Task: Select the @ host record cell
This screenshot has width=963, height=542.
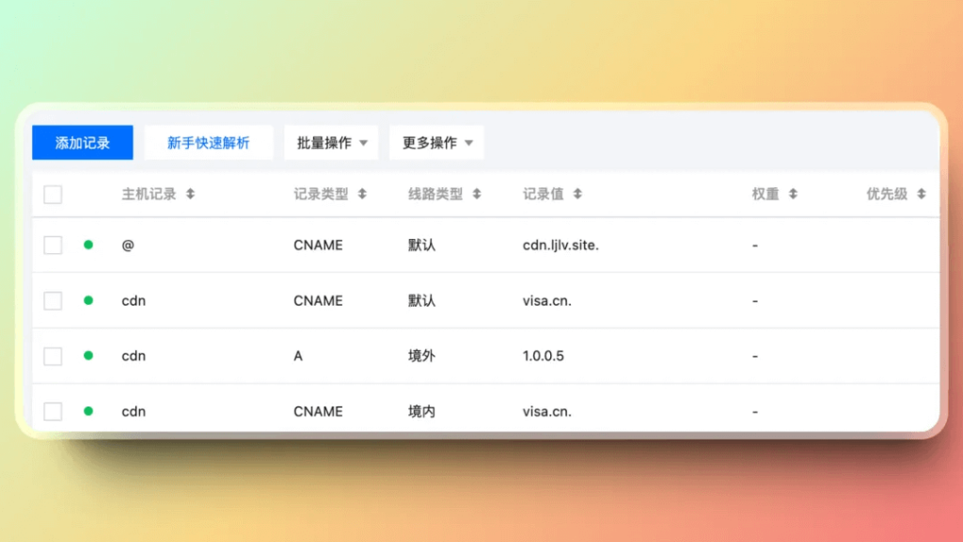Action: [128, 246]
